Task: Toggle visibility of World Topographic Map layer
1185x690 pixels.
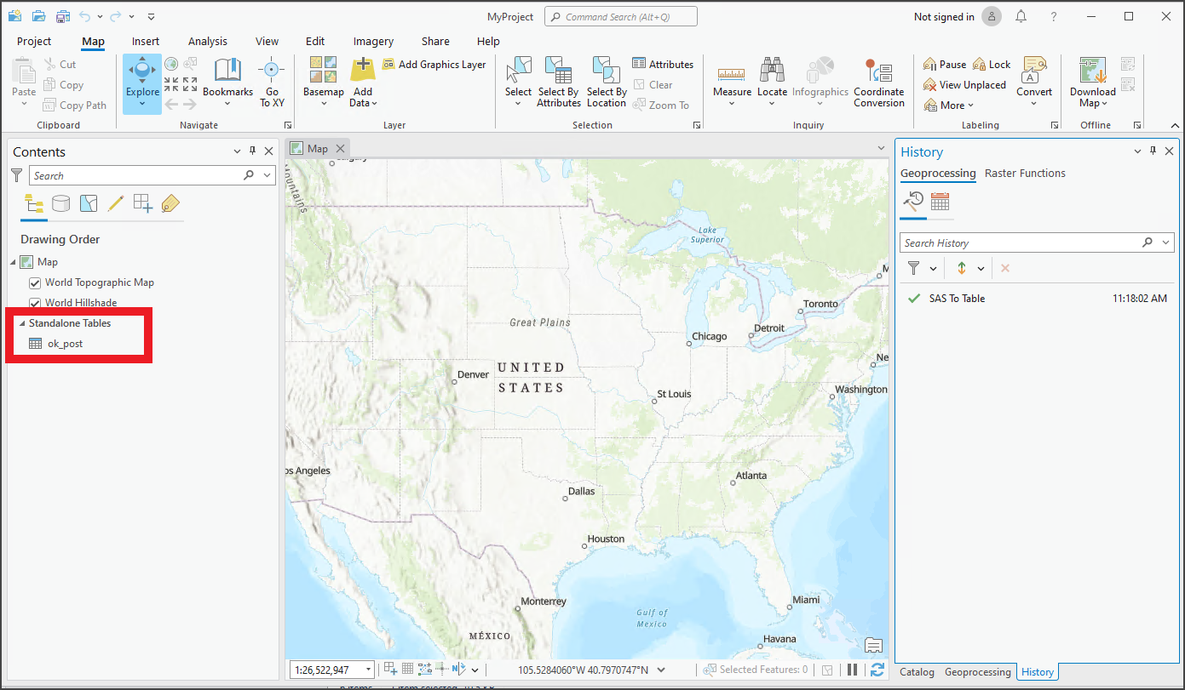Action: pos(35,282)
